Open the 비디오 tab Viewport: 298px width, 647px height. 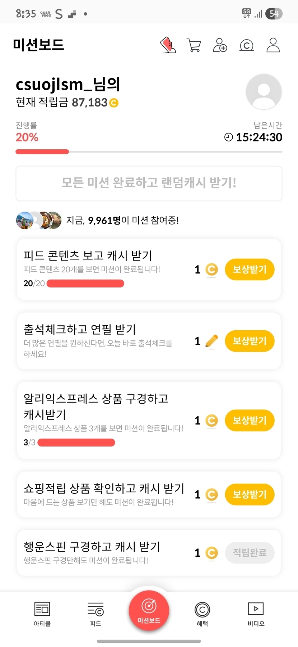click(256, 614)
